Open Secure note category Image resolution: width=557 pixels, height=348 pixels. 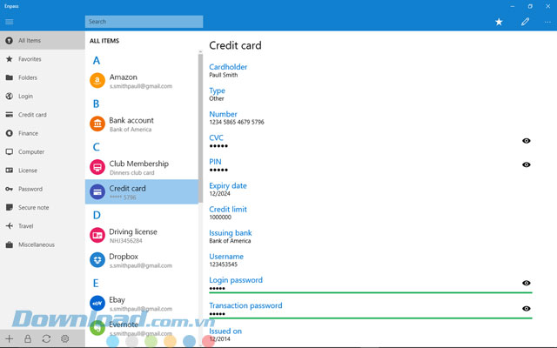[x=43, y=207]
